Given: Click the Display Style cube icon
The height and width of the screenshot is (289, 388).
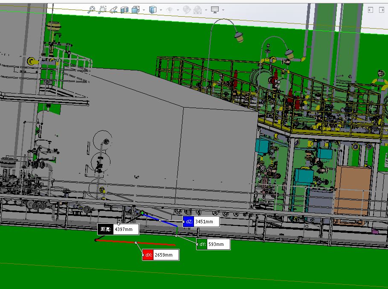Looking at the screenshot, I should 153,9.
